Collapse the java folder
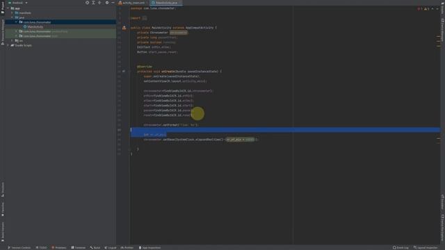Image resolution: width=445 pixels, height=250 pixels. (x=13, y=17)
